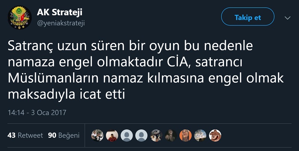Click the sixth dark liker avatar
299x151 pixels.
[x=171, y=135]
